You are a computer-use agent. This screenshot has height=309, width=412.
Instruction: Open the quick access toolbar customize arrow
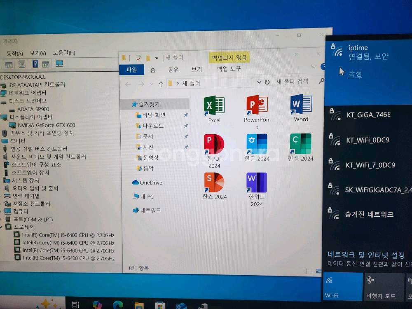click(157, 59)
